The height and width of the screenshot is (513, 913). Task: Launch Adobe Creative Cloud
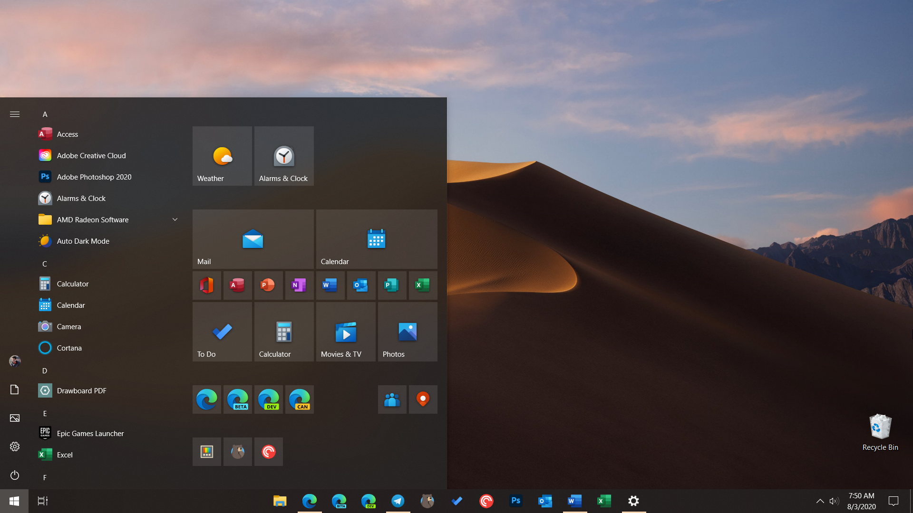91,155
